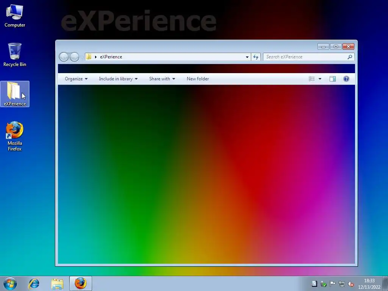Viewport: 388px width, 291px height.
Task: Open Action Center flag icon
Action: [333, 284]
